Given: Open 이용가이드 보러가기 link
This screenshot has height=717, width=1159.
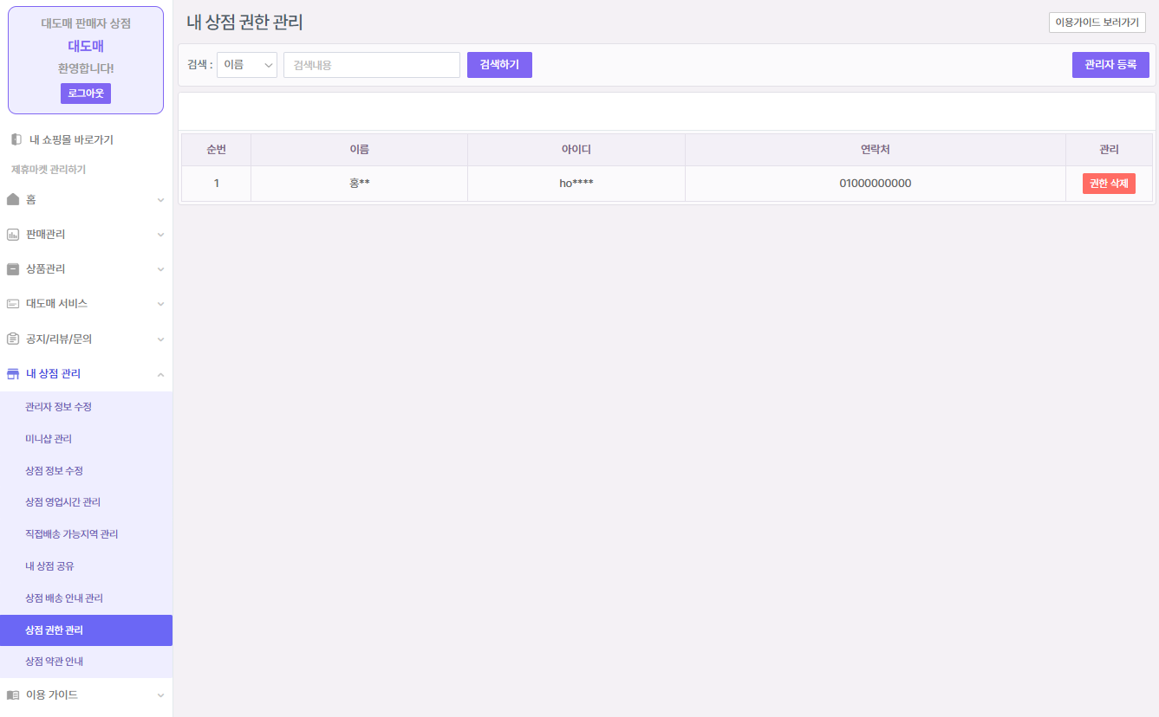Looking at the screenshot, I should pos(1097,23).
